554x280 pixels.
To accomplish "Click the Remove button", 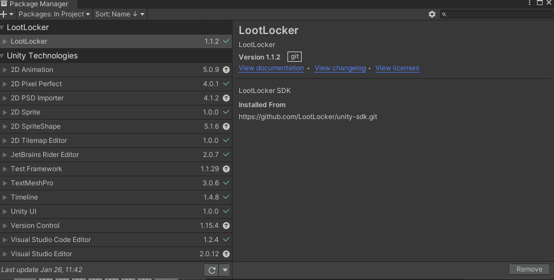I will pos(529,269).
